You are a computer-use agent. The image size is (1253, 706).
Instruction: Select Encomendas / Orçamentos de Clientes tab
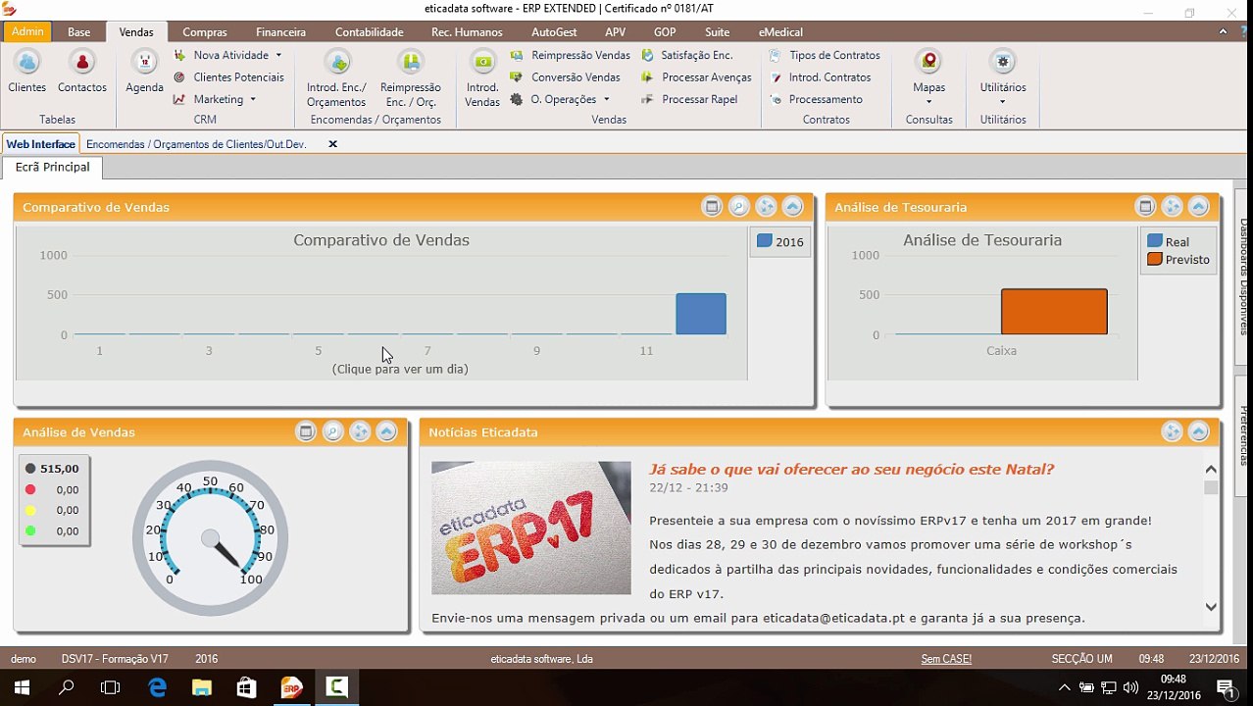(x=196, y=144)
